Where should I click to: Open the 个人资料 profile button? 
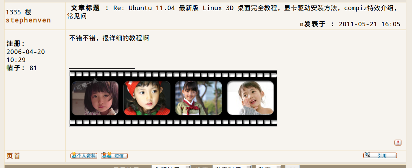(x=84, y=156)
